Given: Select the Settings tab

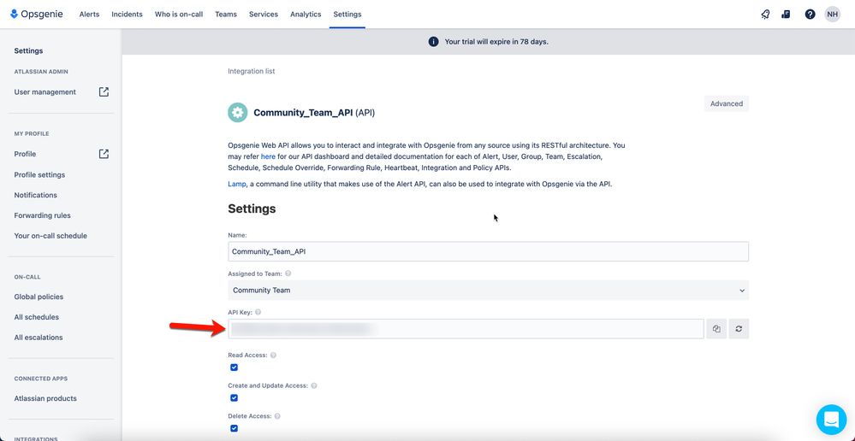Looking at the screenshot, I should click(x=347, y=15).
